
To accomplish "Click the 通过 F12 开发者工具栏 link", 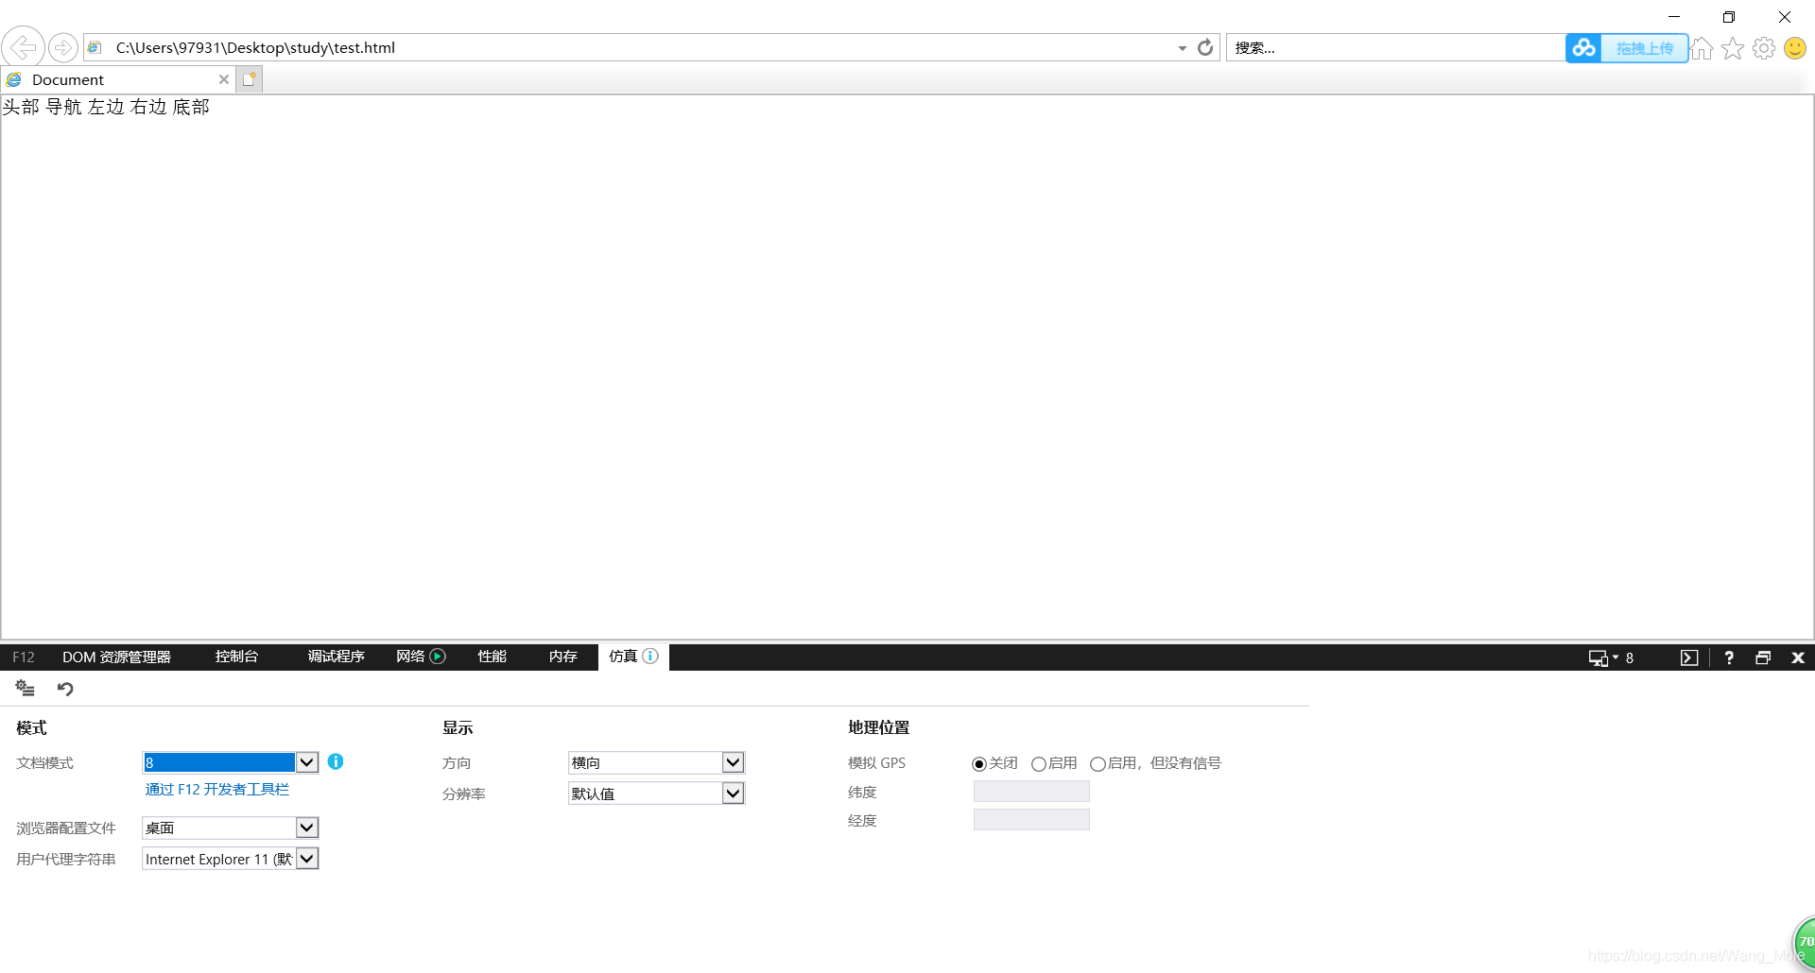I will click(x=217, y=789).
